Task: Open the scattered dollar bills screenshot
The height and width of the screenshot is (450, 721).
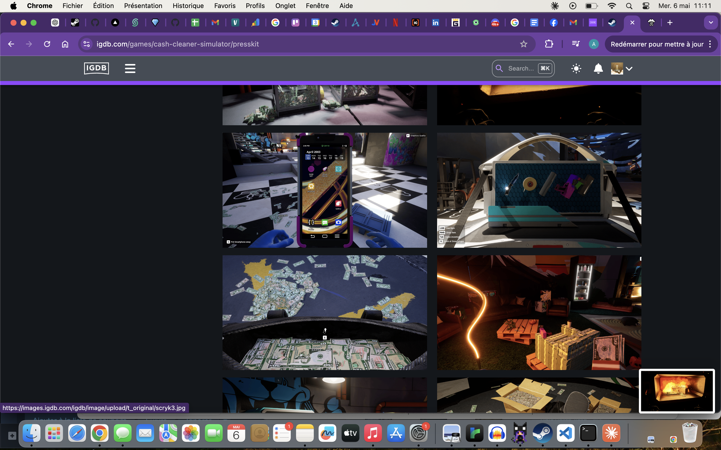Action: (325, 312)
